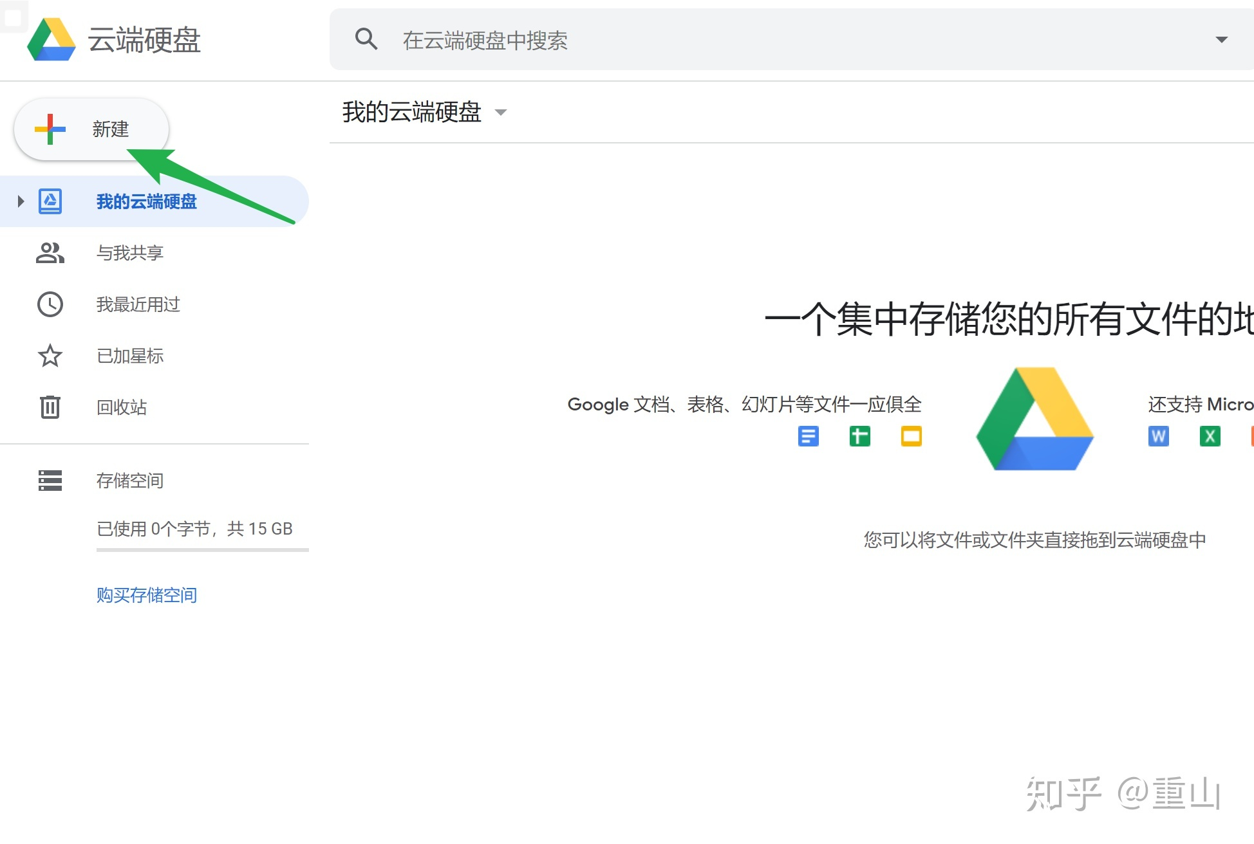Click the search magnifier icon
1254x844 pixels.
click(366, 39)
